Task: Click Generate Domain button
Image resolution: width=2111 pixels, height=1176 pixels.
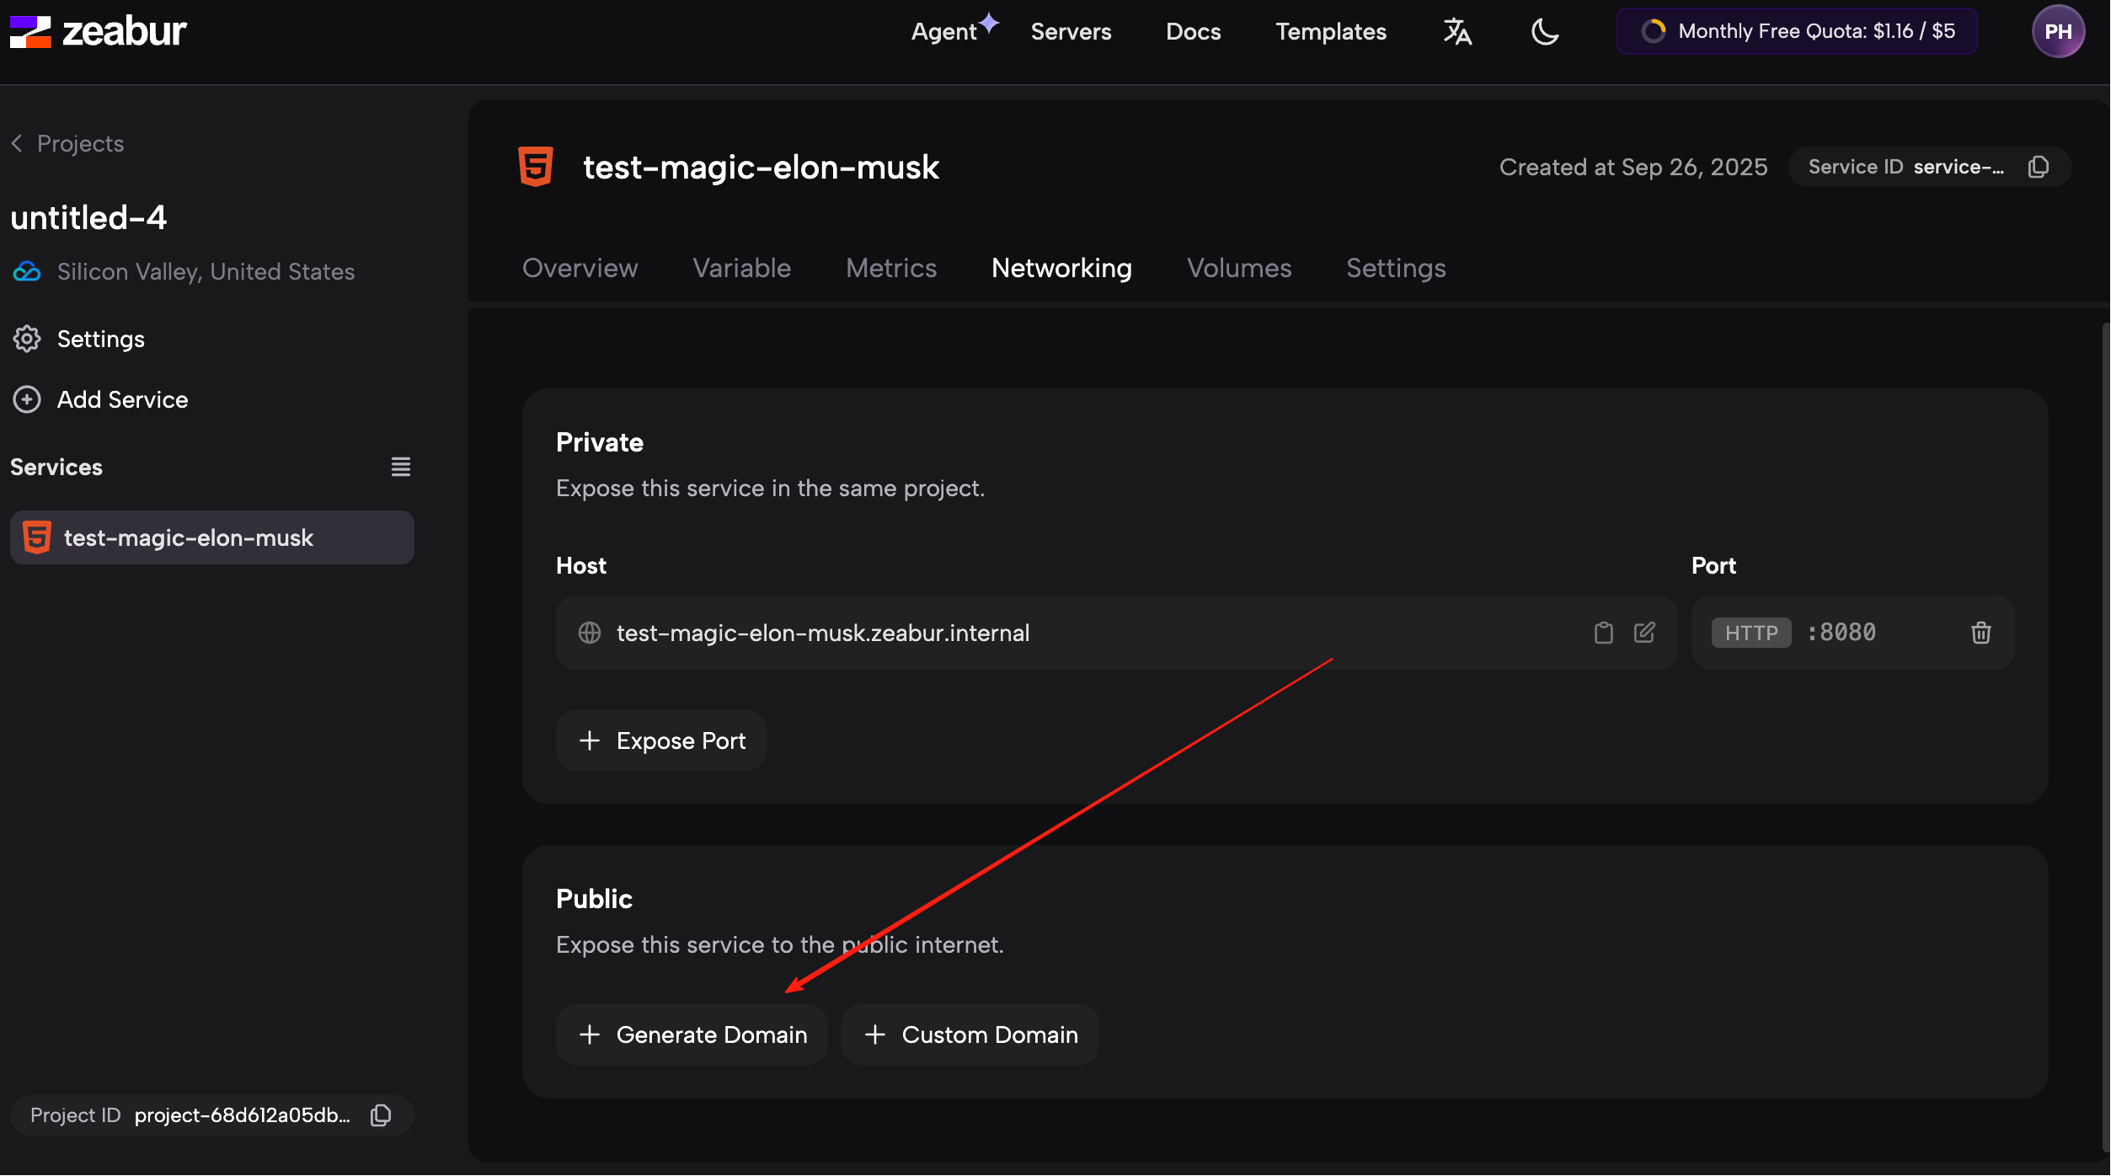Action: coord(692,1034)
